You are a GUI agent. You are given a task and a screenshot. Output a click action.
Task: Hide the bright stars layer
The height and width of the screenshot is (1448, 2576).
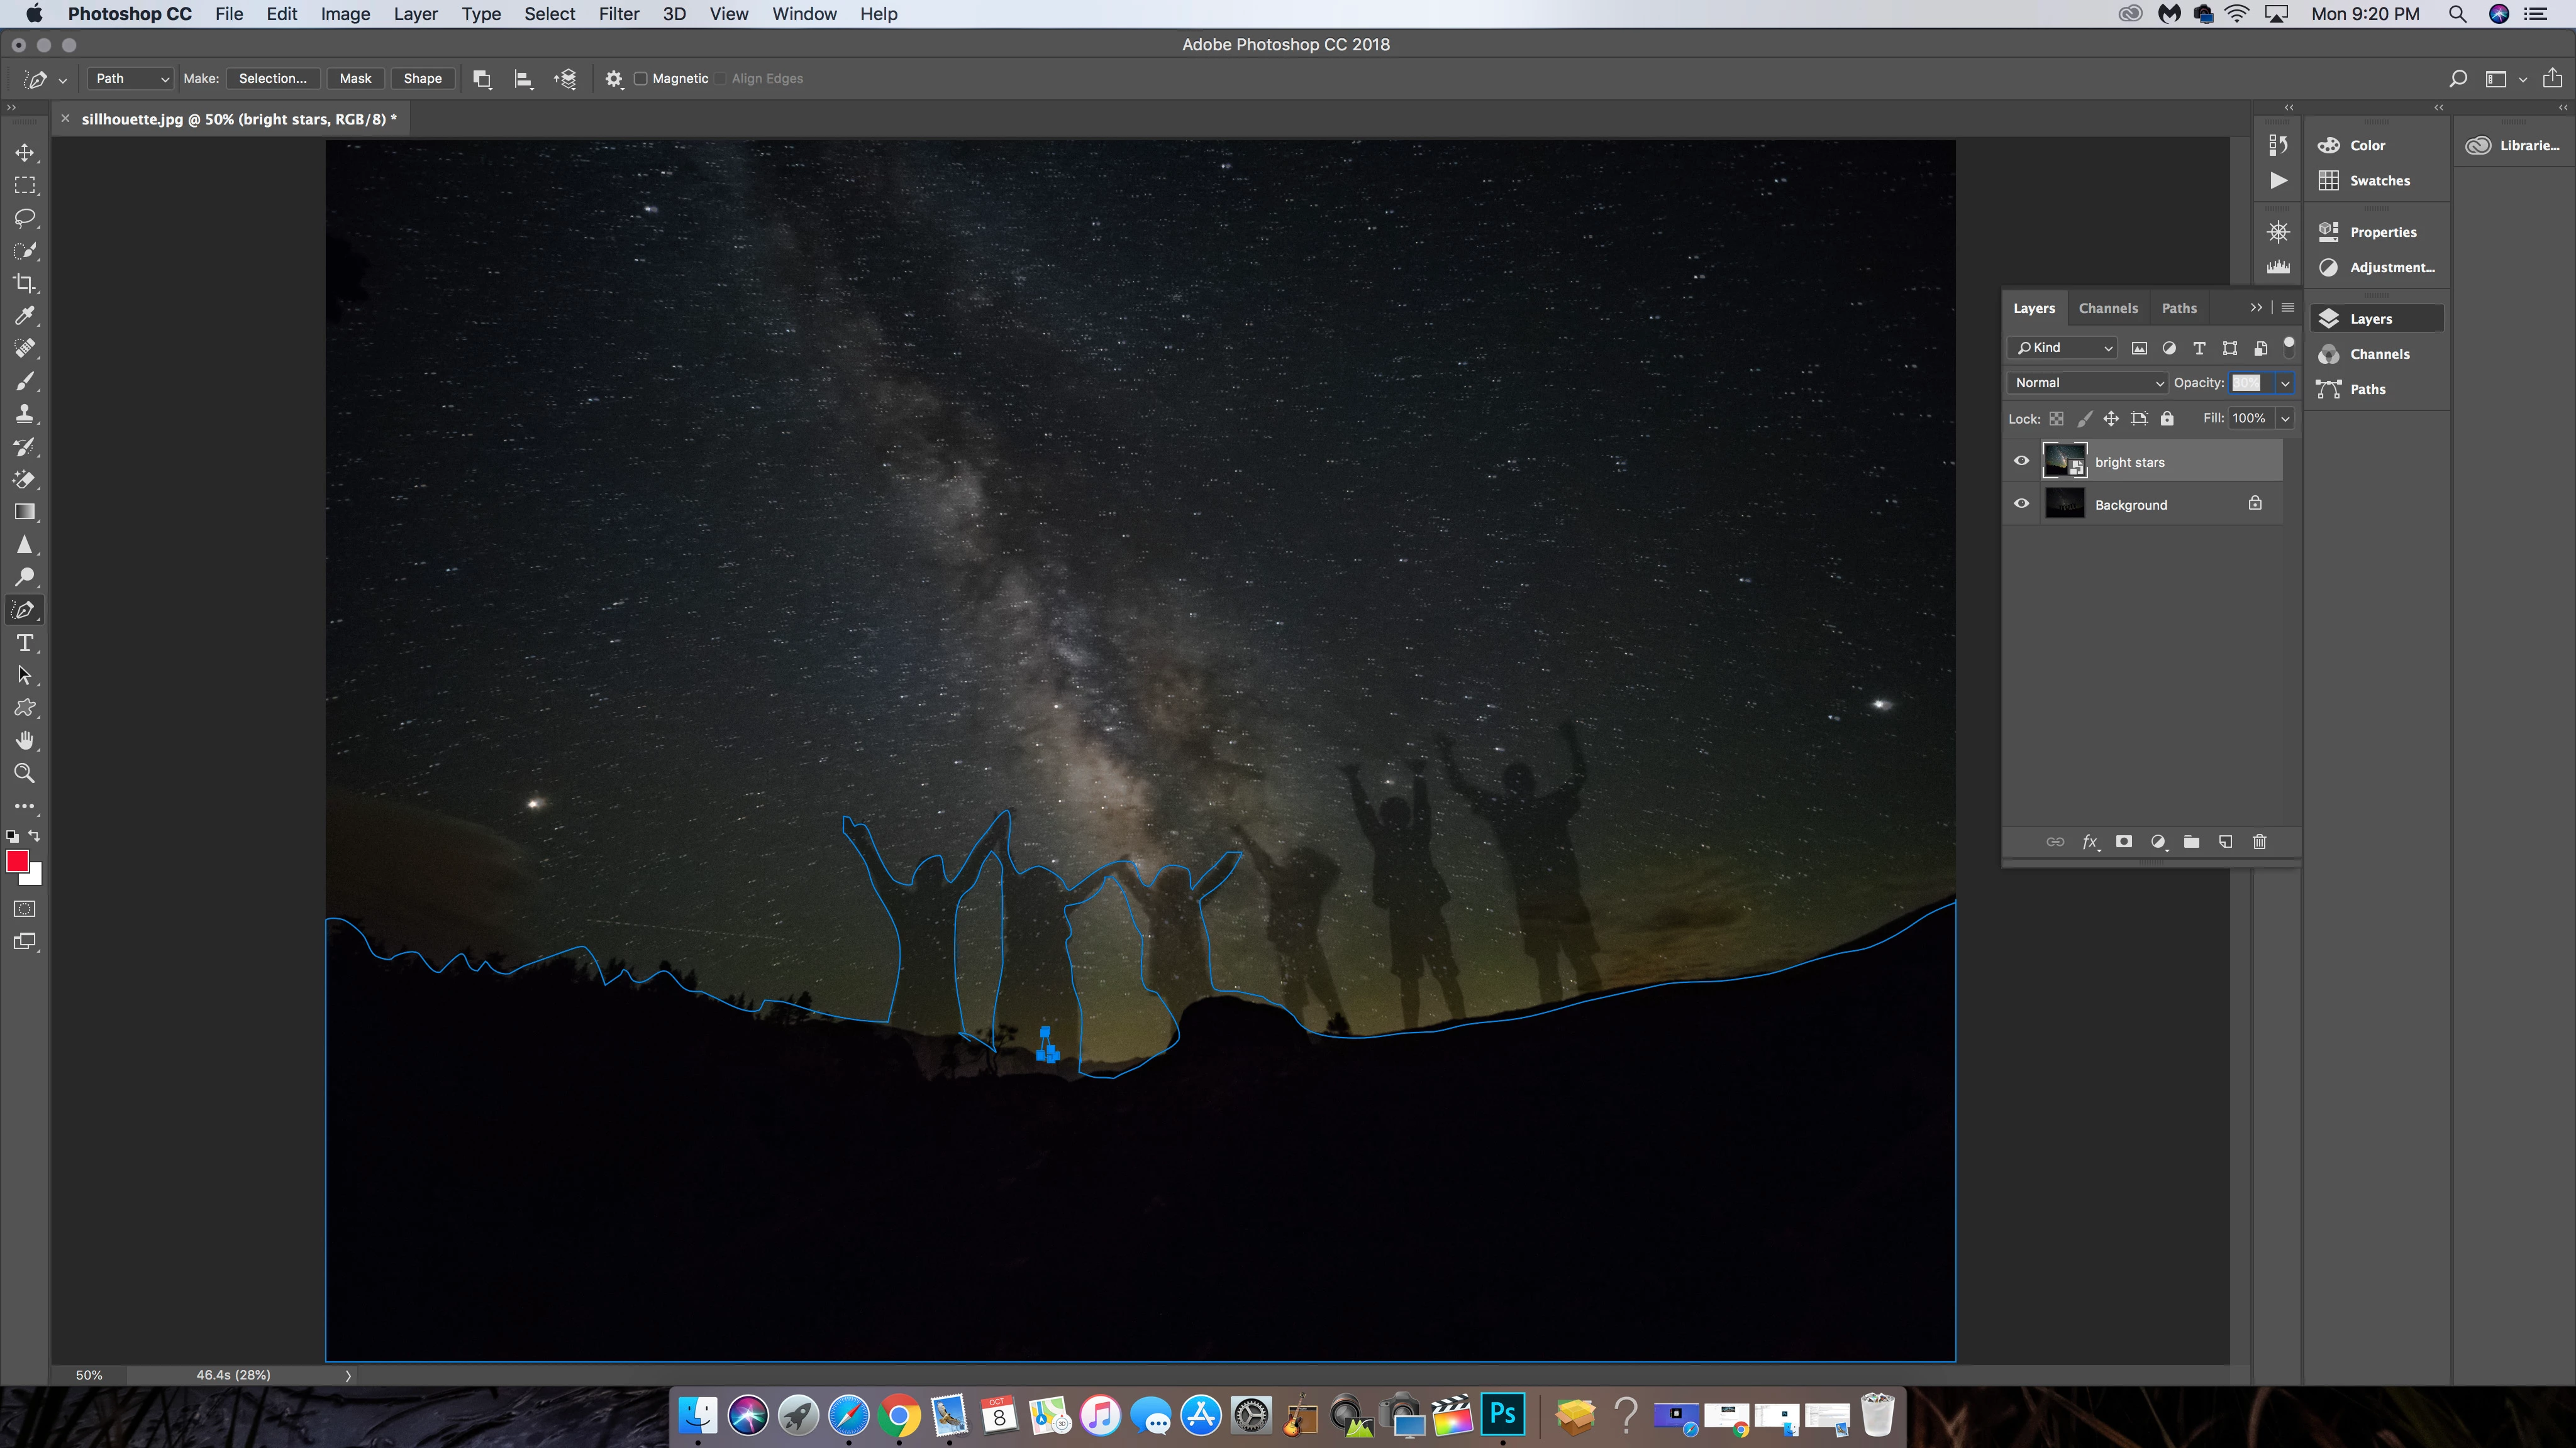2021,461
